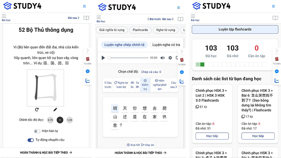Click Học tiếp on Bài 6 card
Viewport: 281px width, 158px height.
(x=258, y=136)
